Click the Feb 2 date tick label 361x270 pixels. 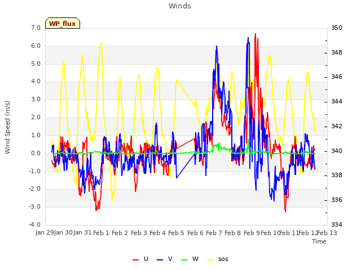[x=120, y=233]
